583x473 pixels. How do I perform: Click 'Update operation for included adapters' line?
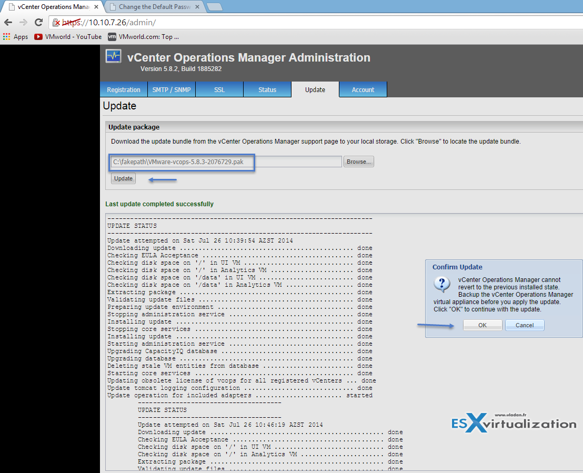point(240,395)
